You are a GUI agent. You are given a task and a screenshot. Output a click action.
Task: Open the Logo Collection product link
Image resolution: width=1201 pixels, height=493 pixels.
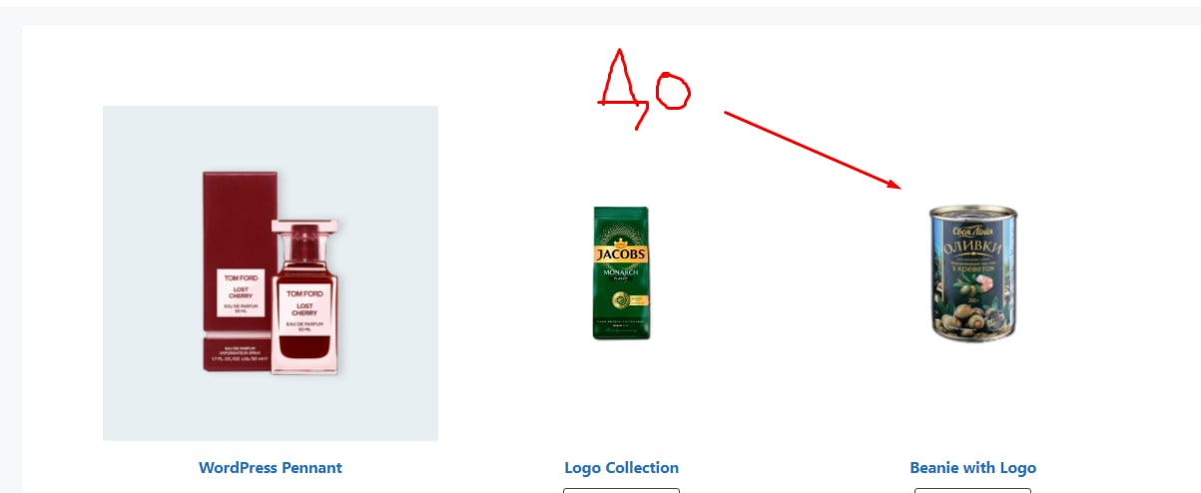point(621,467)
